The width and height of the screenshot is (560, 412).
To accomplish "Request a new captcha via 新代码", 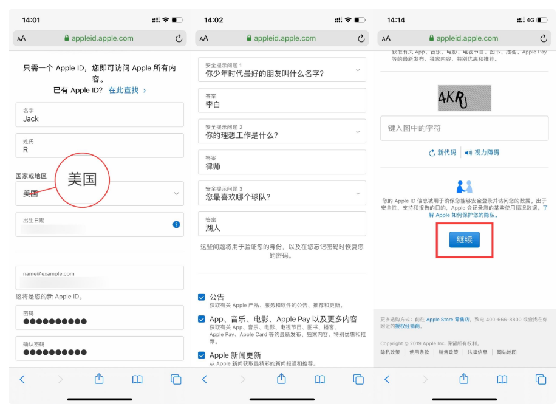I will click(443, 153).
